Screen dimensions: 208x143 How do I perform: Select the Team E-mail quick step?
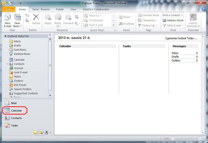click(x=98, y=25)
